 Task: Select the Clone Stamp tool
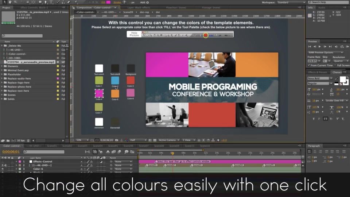click(63, 2)
